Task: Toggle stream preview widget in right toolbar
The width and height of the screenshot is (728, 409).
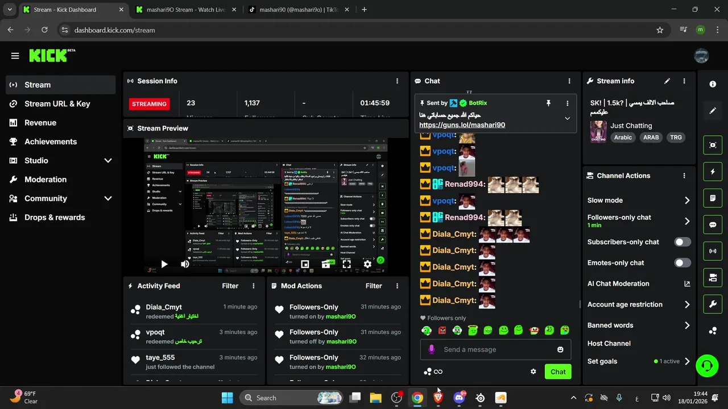Action: point(713,145)
